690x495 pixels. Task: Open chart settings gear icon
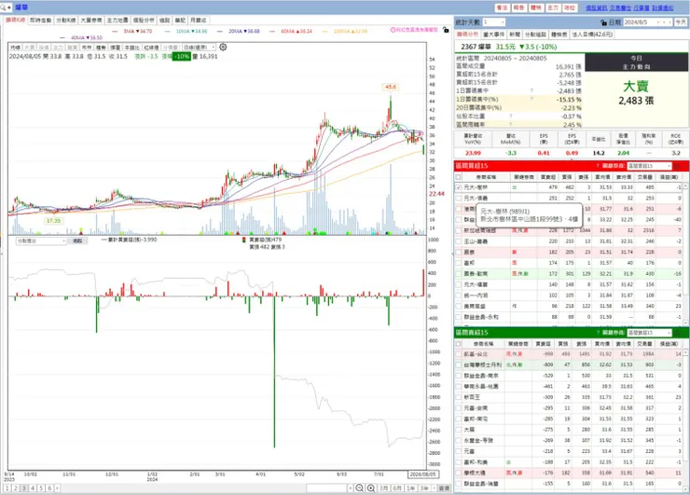coord(223,48)
